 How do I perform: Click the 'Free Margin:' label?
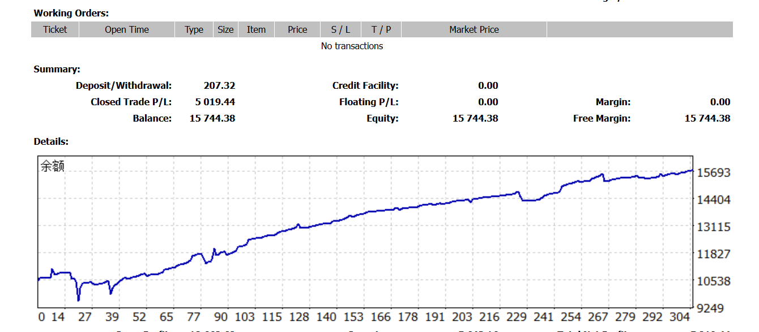tap(602, 119)
